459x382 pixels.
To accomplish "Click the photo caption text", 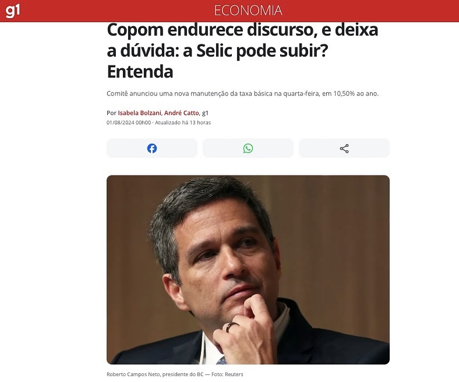I will tap(175, 374).
